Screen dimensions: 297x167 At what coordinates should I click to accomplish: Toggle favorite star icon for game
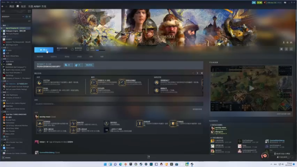(291, 49)
